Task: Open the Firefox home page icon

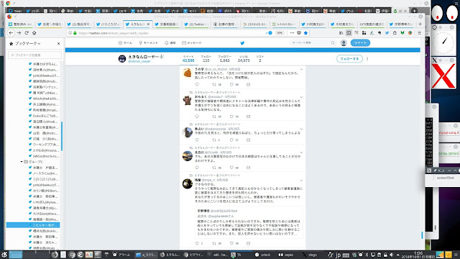Action: pyautogui.click(x=34, y=33)
